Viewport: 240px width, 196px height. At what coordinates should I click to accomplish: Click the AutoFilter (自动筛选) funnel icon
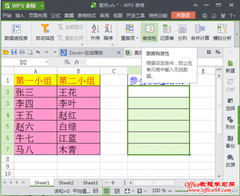point(45,29)
